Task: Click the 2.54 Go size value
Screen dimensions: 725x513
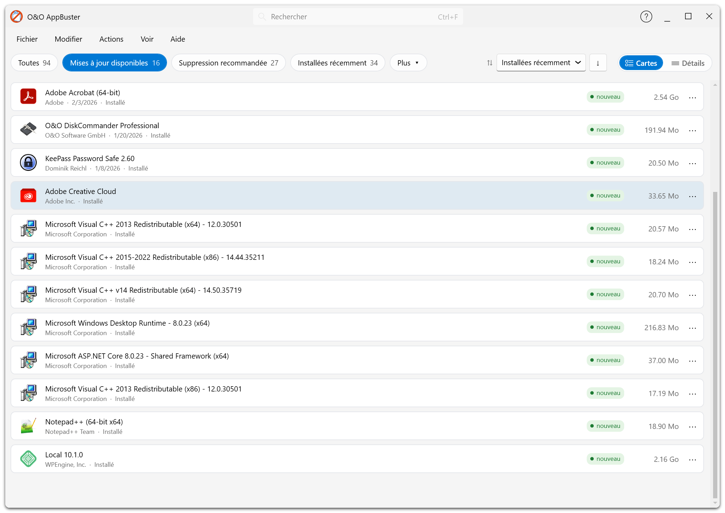Action: 666,97
